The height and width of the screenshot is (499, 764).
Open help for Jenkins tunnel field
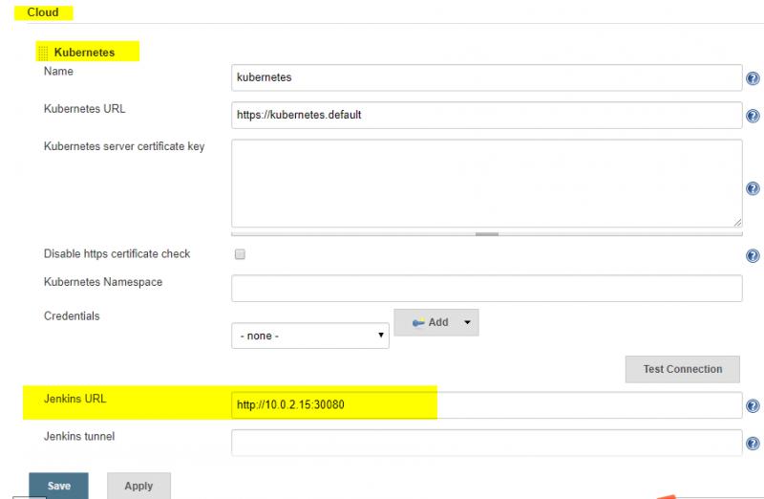pos(753,443)
